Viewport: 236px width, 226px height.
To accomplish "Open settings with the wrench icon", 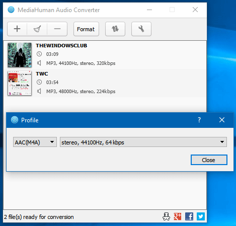I will pyautogui.click(x=141, y=29).
